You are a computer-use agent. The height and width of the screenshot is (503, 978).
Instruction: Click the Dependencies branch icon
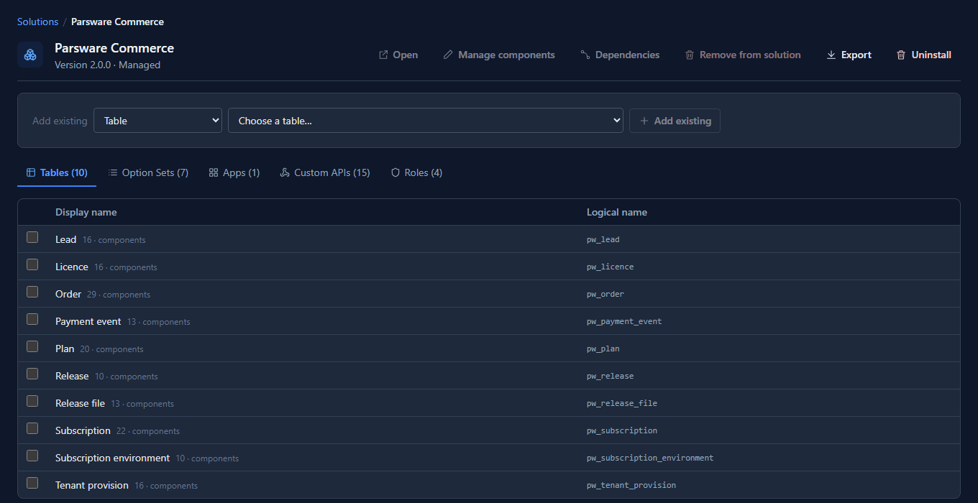(585, 55)
